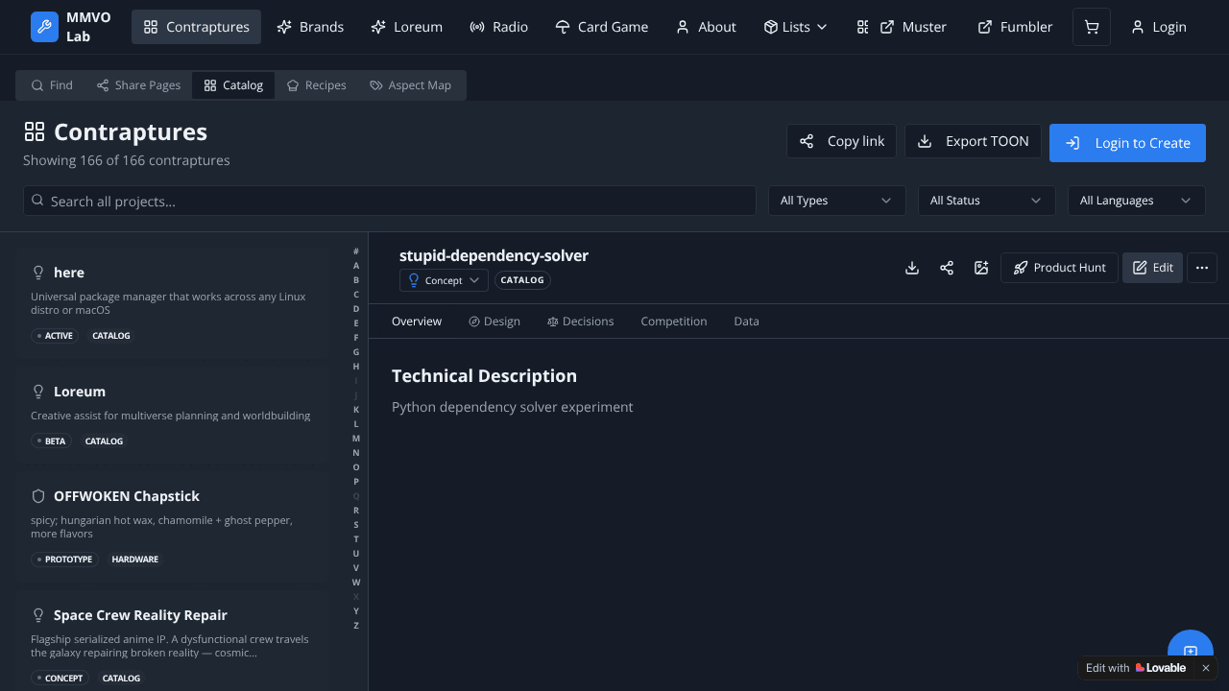Click the Login link in the navbar
The width and height of the screenshot is (1229, 691).
click(x=1159, y=27)
